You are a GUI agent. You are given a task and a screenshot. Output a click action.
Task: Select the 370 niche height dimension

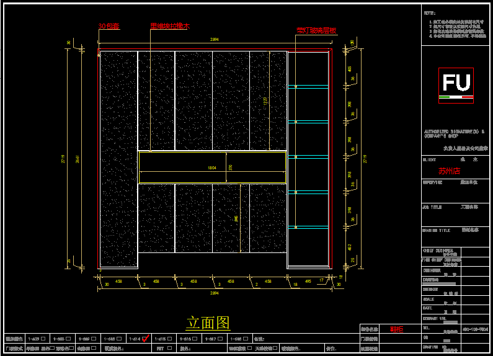[230, 167]
